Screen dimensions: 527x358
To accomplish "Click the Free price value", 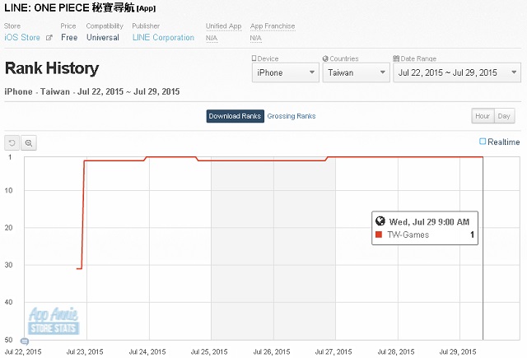I will click(x=69, y=38).
